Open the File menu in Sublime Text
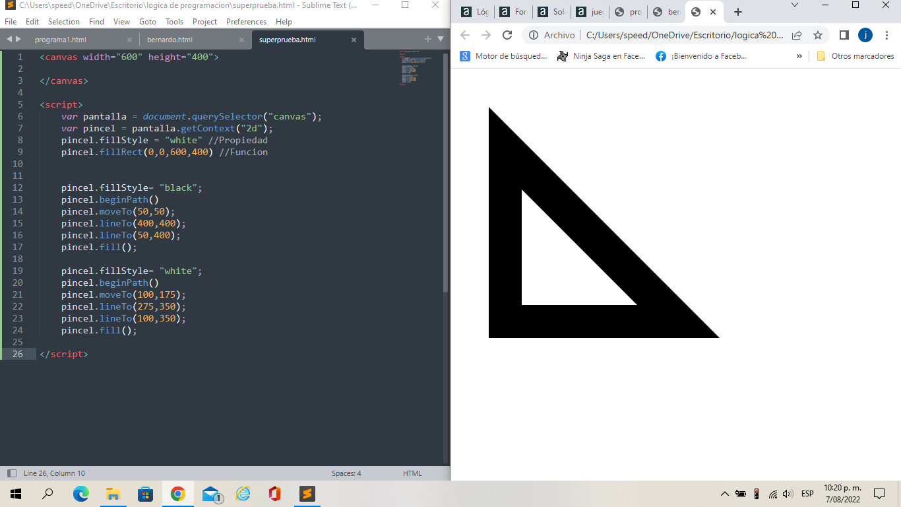Viewport: 901px width, 507px height. tap(11, 22)
